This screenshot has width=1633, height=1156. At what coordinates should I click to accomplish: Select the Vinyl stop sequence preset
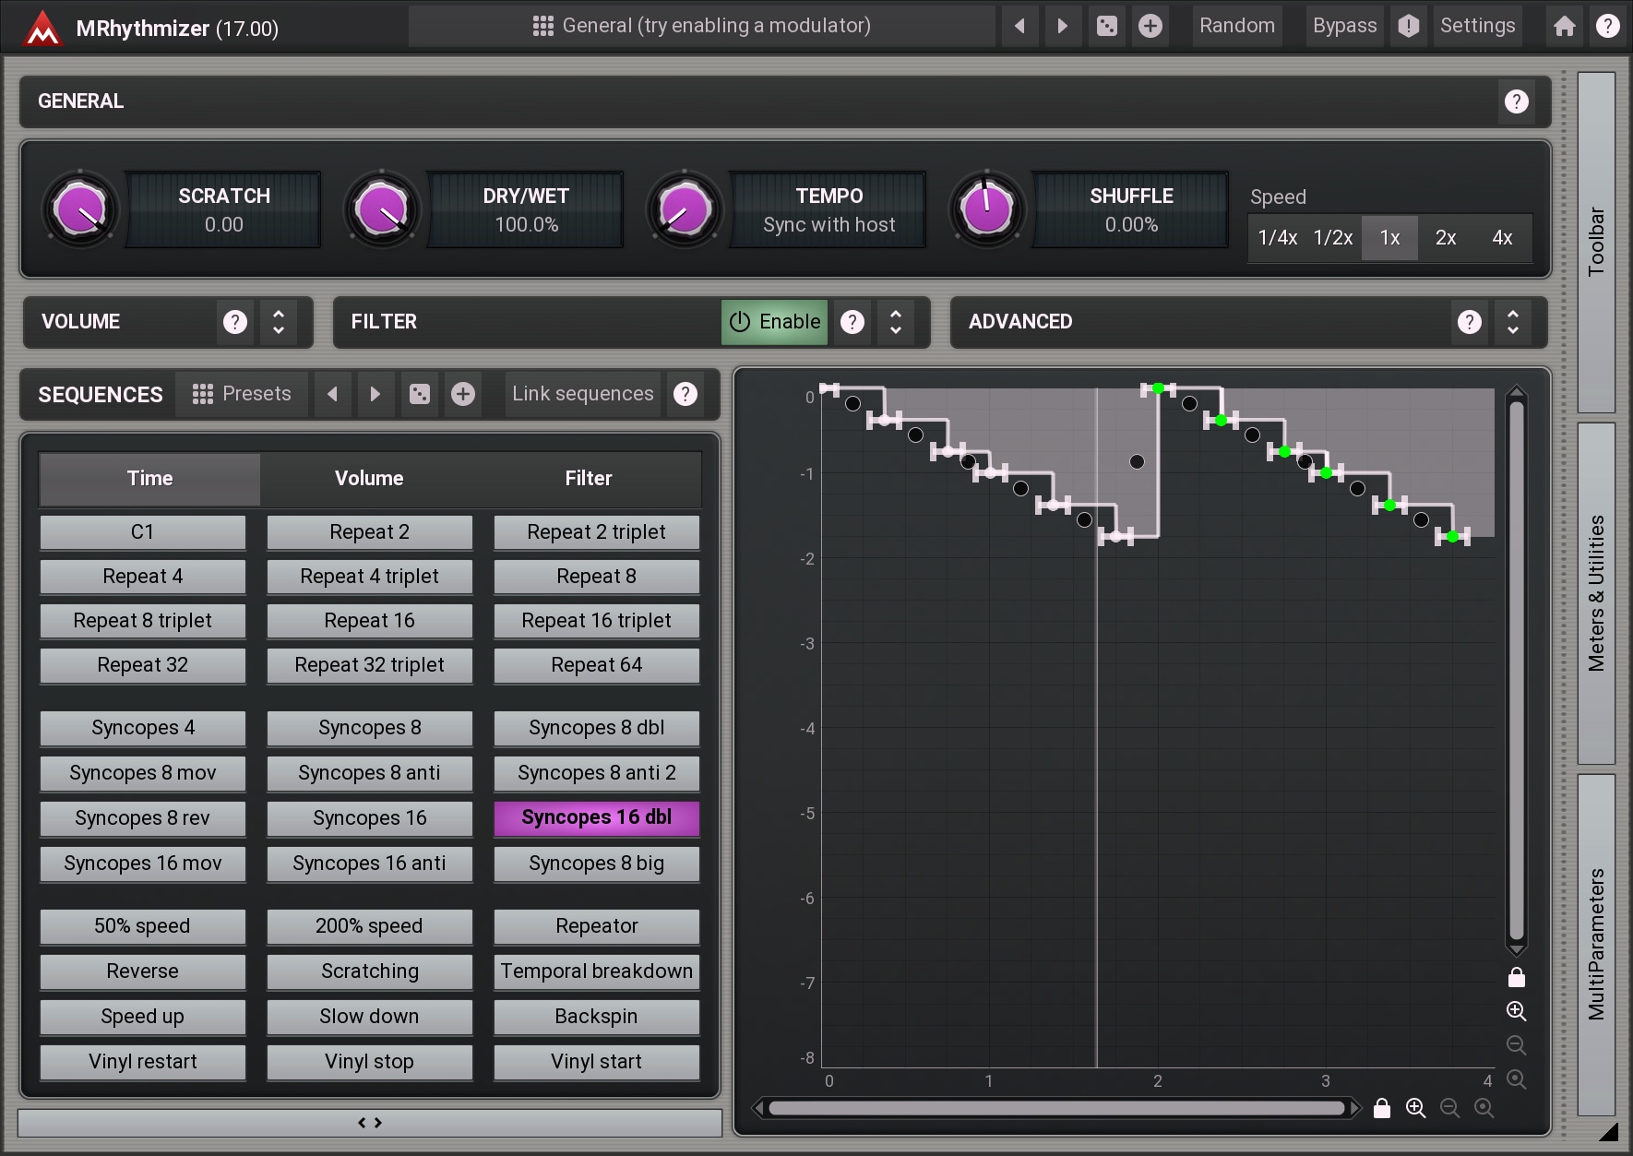click(369, 1061)
